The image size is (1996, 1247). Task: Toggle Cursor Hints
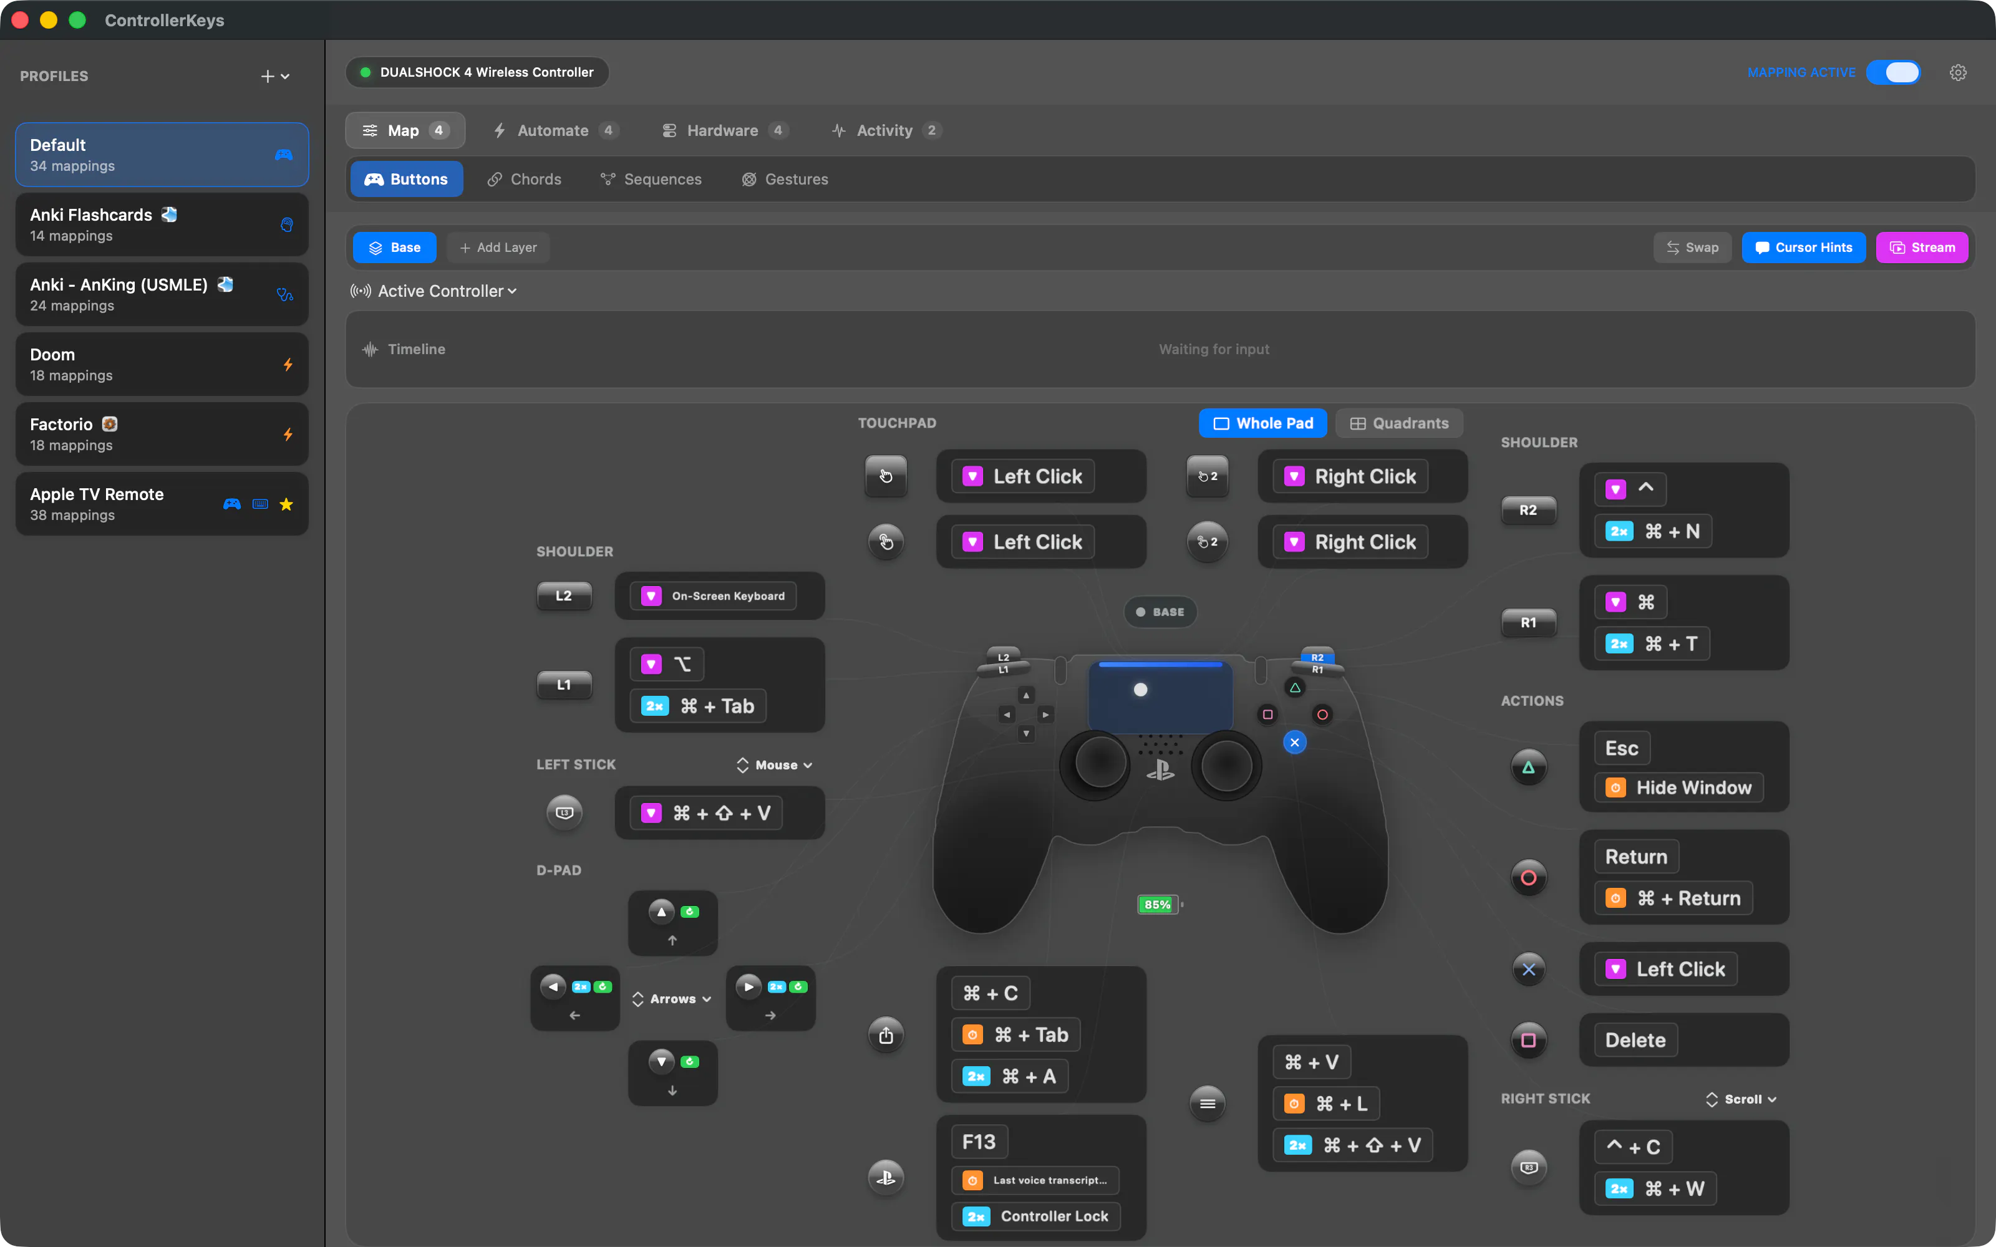click(1804, 248)
